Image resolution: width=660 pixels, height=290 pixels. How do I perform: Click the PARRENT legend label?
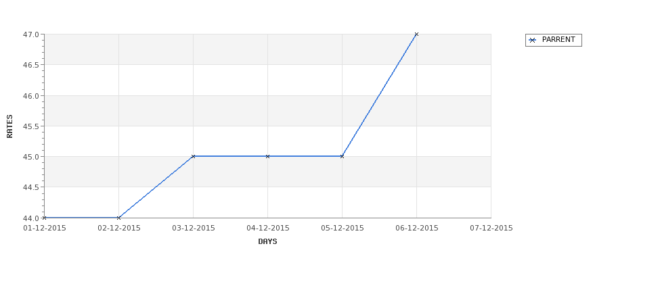coord(558,39)
